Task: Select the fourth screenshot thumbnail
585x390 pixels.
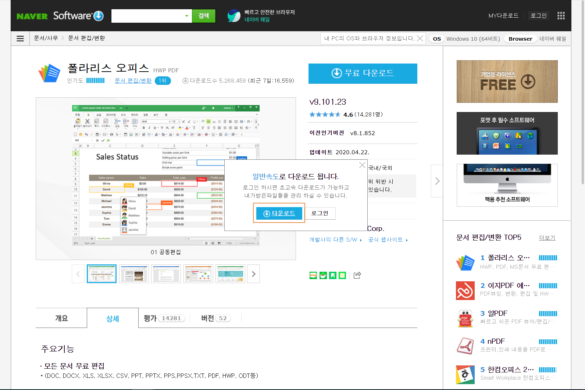Action: [198, 274]
